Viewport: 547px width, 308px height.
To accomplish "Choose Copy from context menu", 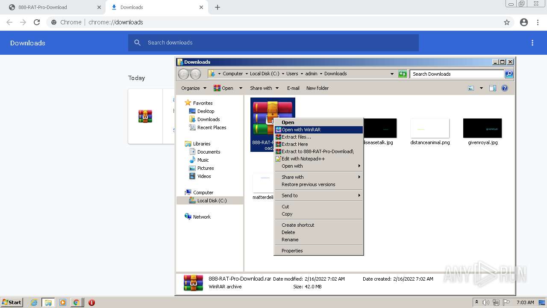I will 319,214.
